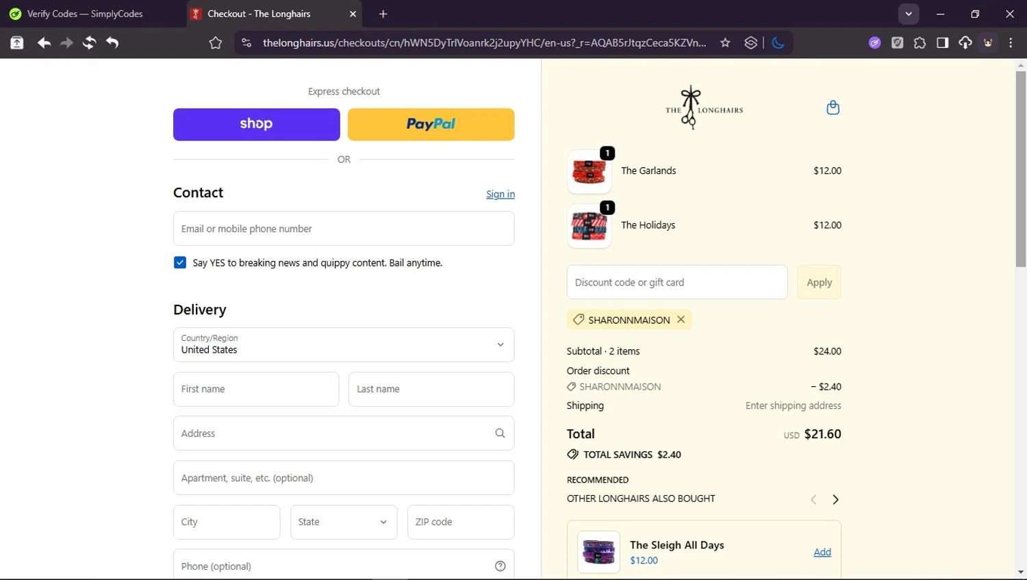Click The Sleigh All Days thumbnail
This screenshot has width=1027, height=580.
(x=598, y=552)
